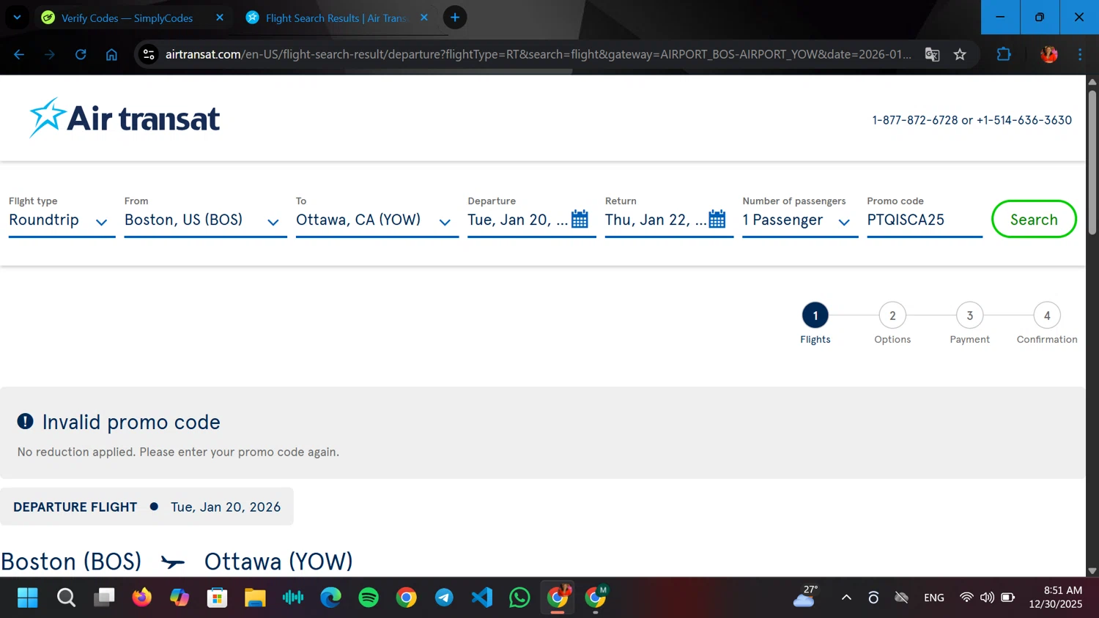The width and height of the screenshot is (1099, 618).
Task: Launch Firefox from the taskbar
Action: coord(141,597)
